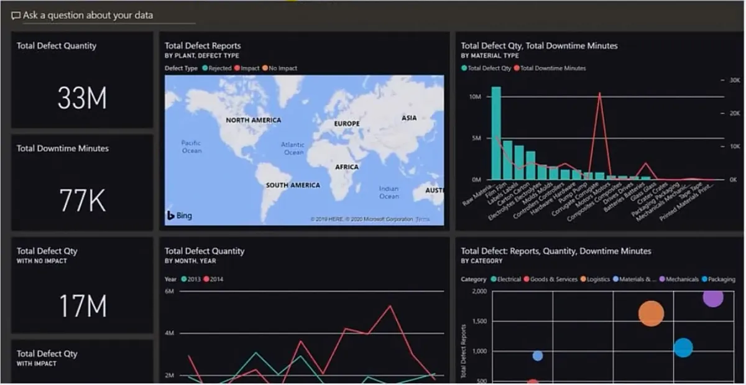Image resolution: width=746 pixels, height=385 pixels.
Task: Click the Total Downtime Minutes red legend marker
Action: click(x=516, y=68)
